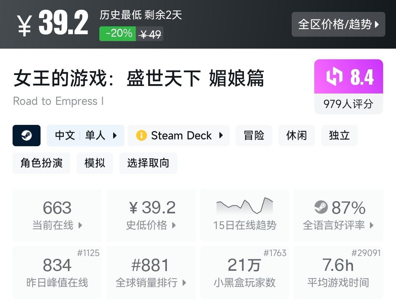Open 全区价格/趋势 price trends
Image resolution: width=396 pixels, height=305 pixels.
[338, 24]
